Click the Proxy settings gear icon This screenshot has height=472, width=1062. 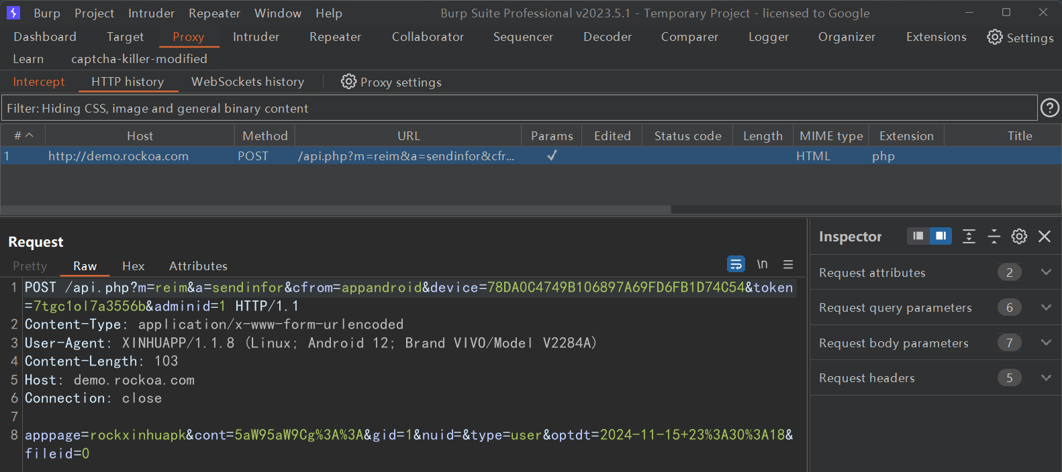(348, 82)
